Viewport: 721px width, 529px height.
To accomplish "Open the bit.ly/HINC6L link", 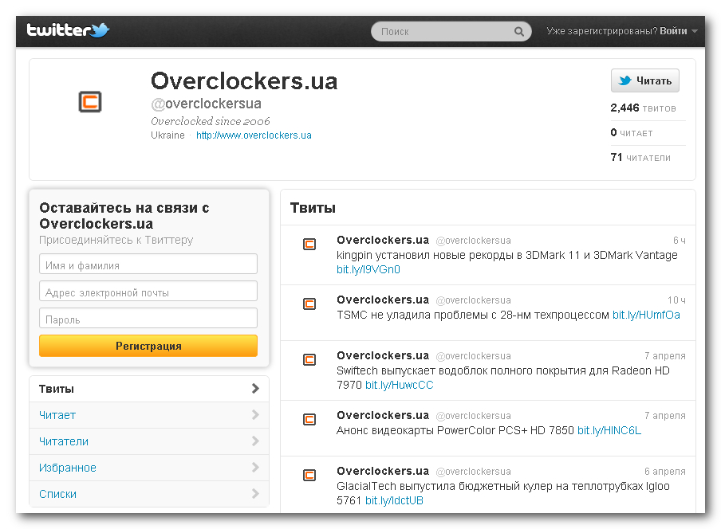I will 609,430.
